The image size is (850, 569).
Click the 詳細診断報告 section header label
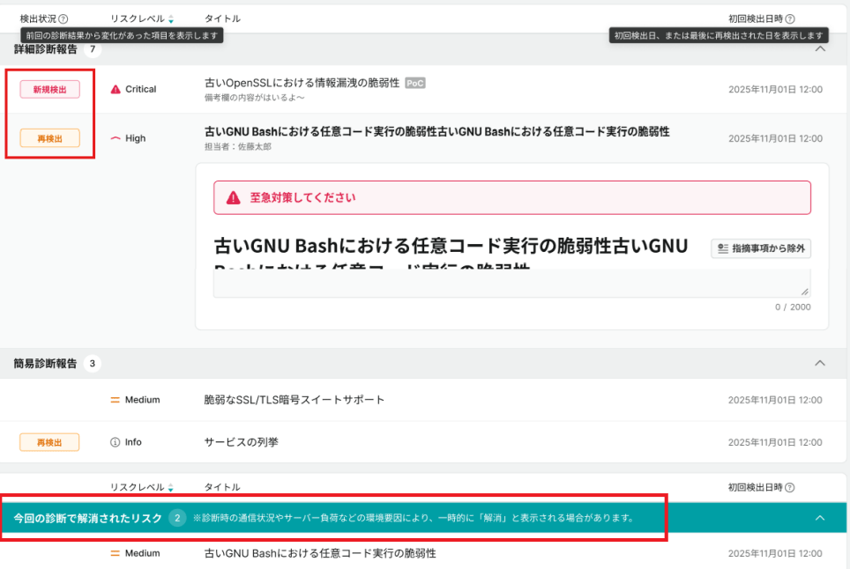point(46,49)
